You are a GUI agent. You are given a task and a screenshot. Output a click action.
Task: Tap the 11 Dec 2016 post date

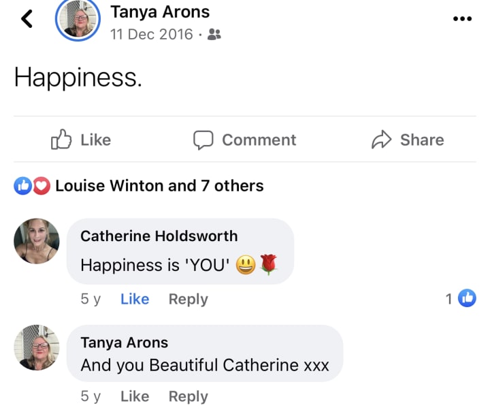pos(152,35)
